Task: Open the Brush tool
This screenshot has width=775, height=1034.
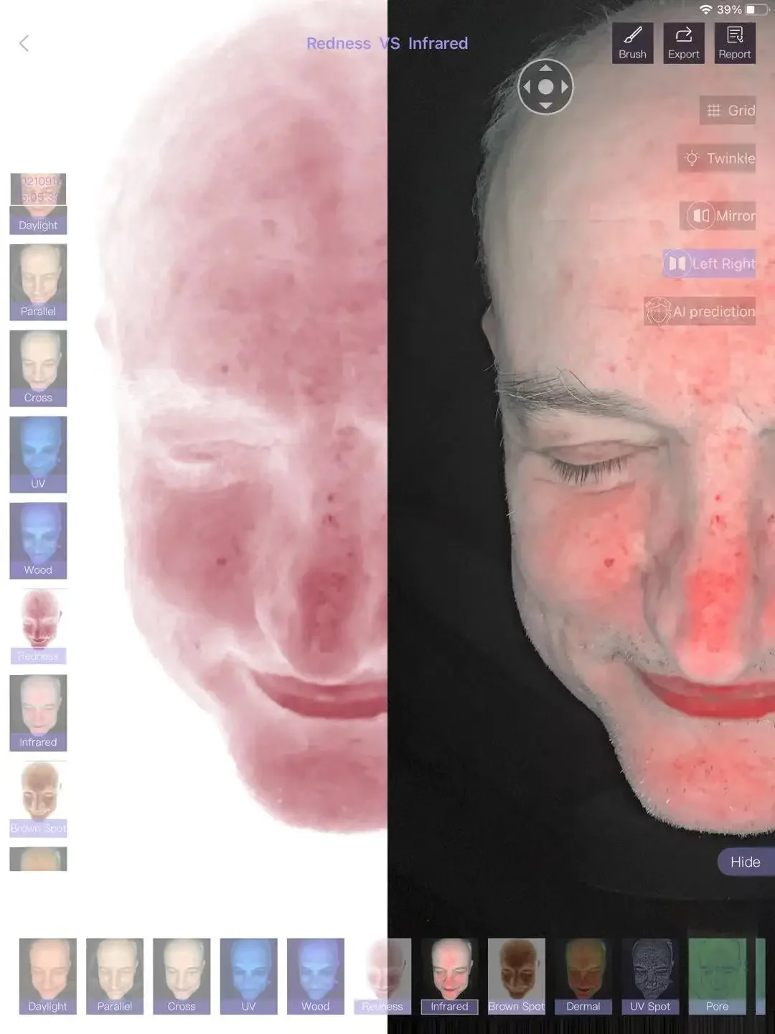Action: [x=632, y=43]
